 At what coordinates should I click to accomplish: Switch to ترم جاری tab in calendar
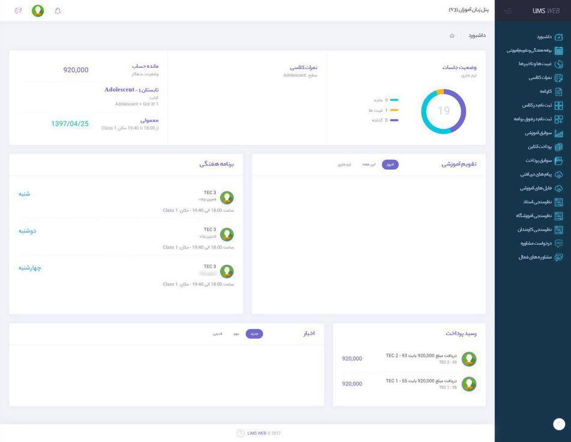[344, 165]
